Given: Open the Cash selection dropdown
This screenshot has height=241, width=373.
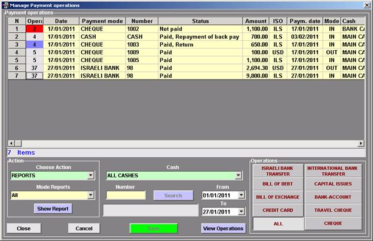Looking at the screenshot, I should coord(238,176).
